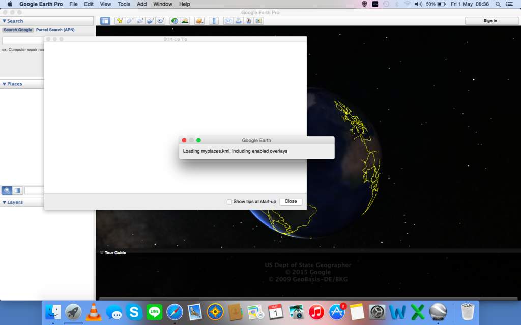The width and height of the screenshot is (521, 325).
Task: Open the Tools menu
Action: 124,4
